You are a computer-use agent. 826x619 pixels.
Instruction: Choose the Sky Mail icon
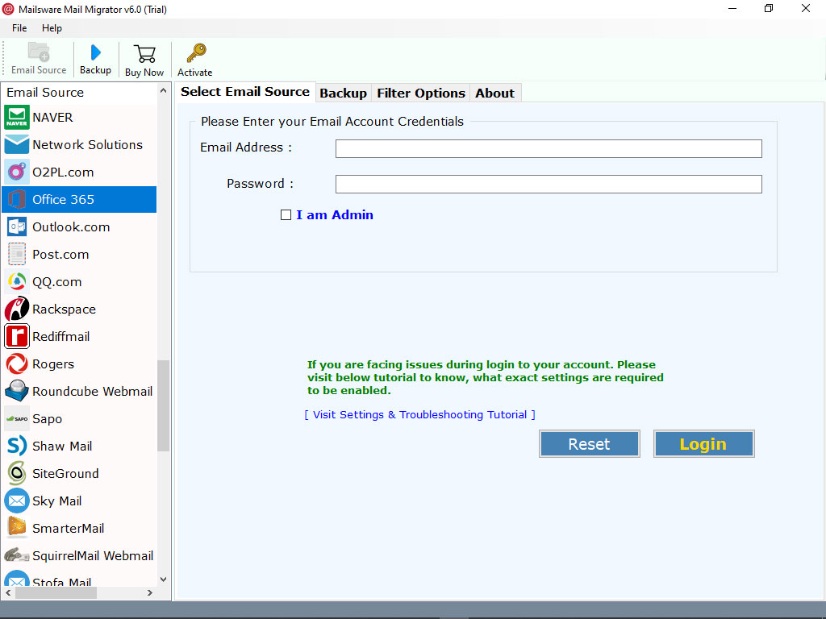pos(17,501)
